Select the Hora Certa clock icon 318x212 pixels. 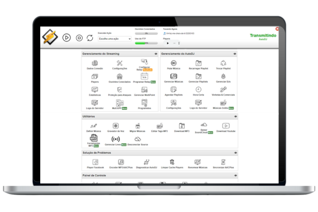(198, 89)
